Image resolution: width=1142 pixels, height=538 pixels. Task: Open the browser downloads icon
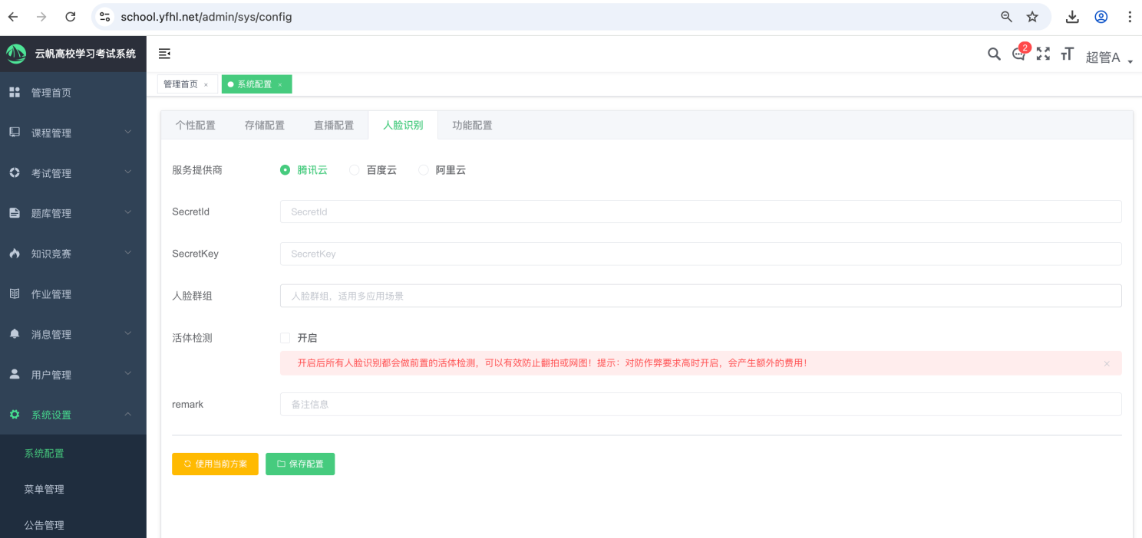click(x=1072, y=17)
